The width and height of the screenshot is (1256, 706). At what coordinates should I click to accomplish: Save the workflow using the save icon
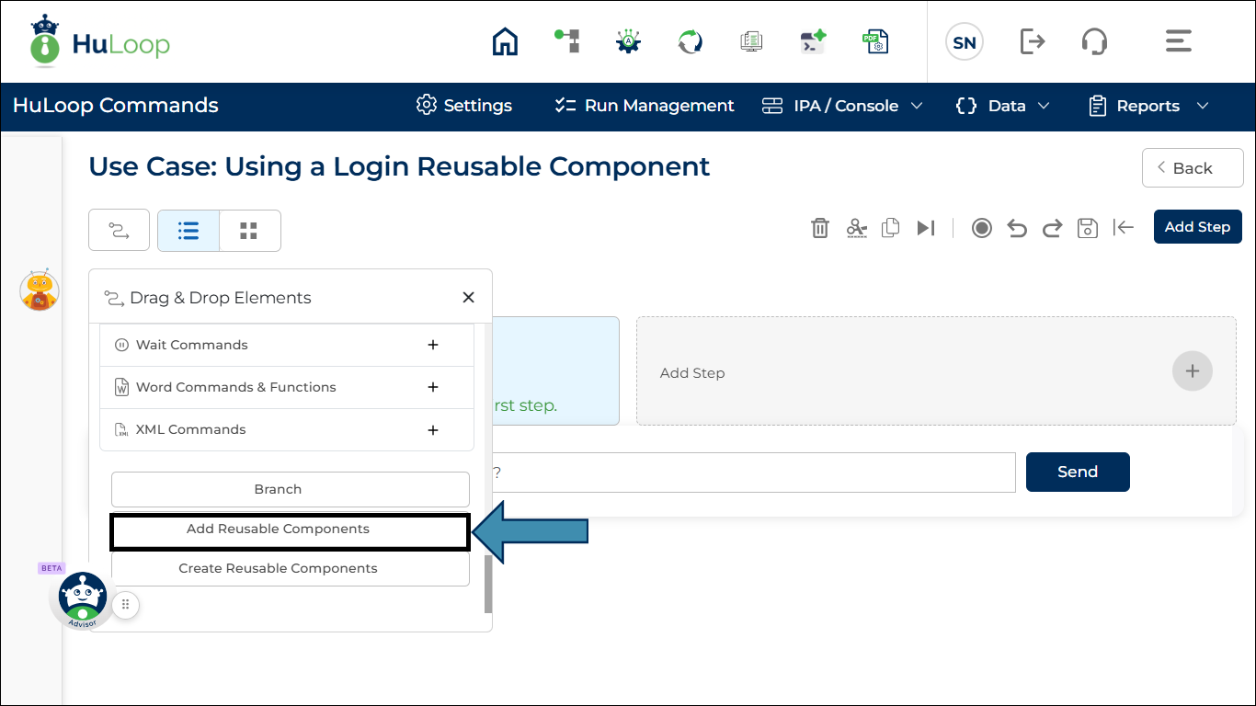click(x=1087, y=227)
